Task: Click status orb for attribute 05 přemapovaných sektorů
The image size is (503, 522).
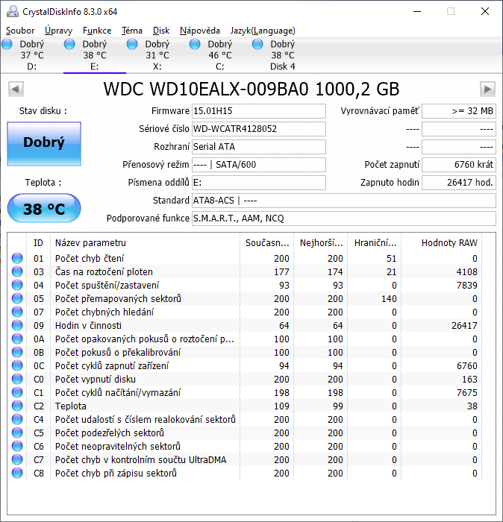Action: tap(17, 298)
